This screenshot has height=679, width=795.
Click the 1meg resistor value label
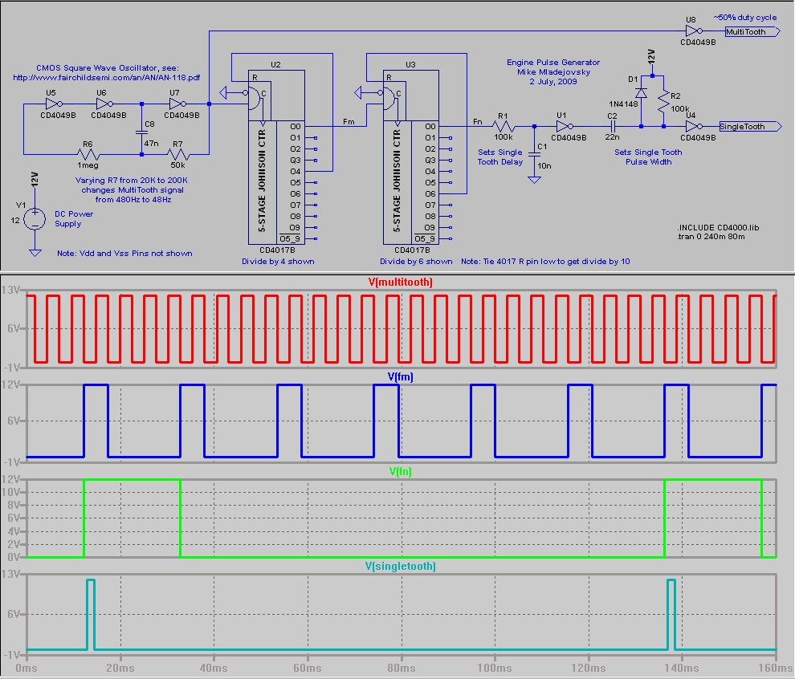(x=88, y=165)
